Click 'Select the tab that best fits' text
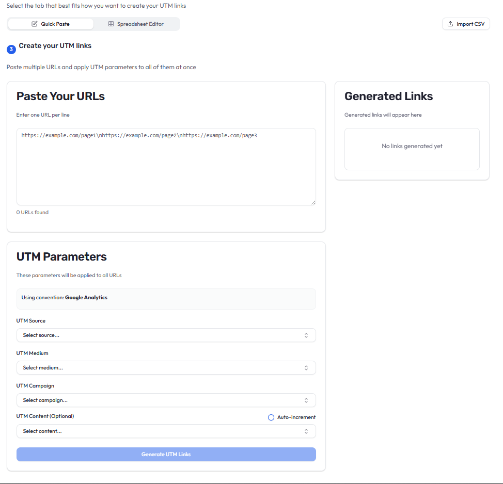The width and height of the screenshot is (503, 484). pyautogui.click(x=96, y=6)
